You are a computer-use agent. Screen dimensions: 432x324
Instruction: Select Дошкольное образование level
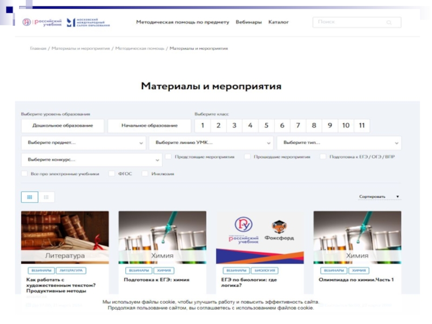click(x=63, y=126)
